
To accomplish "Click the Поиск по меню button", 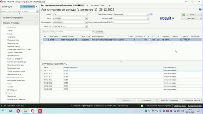I will (x=28, y=7).
